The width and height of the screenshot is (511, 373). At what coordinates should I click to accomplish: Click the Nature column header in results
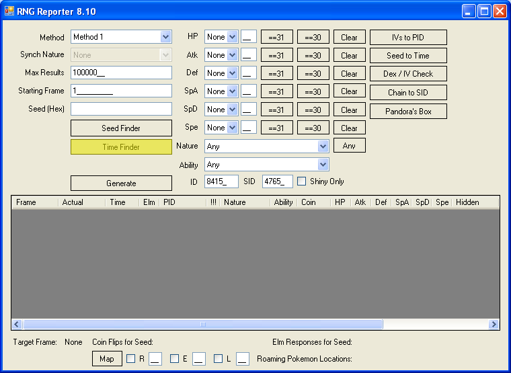point(245,202)
